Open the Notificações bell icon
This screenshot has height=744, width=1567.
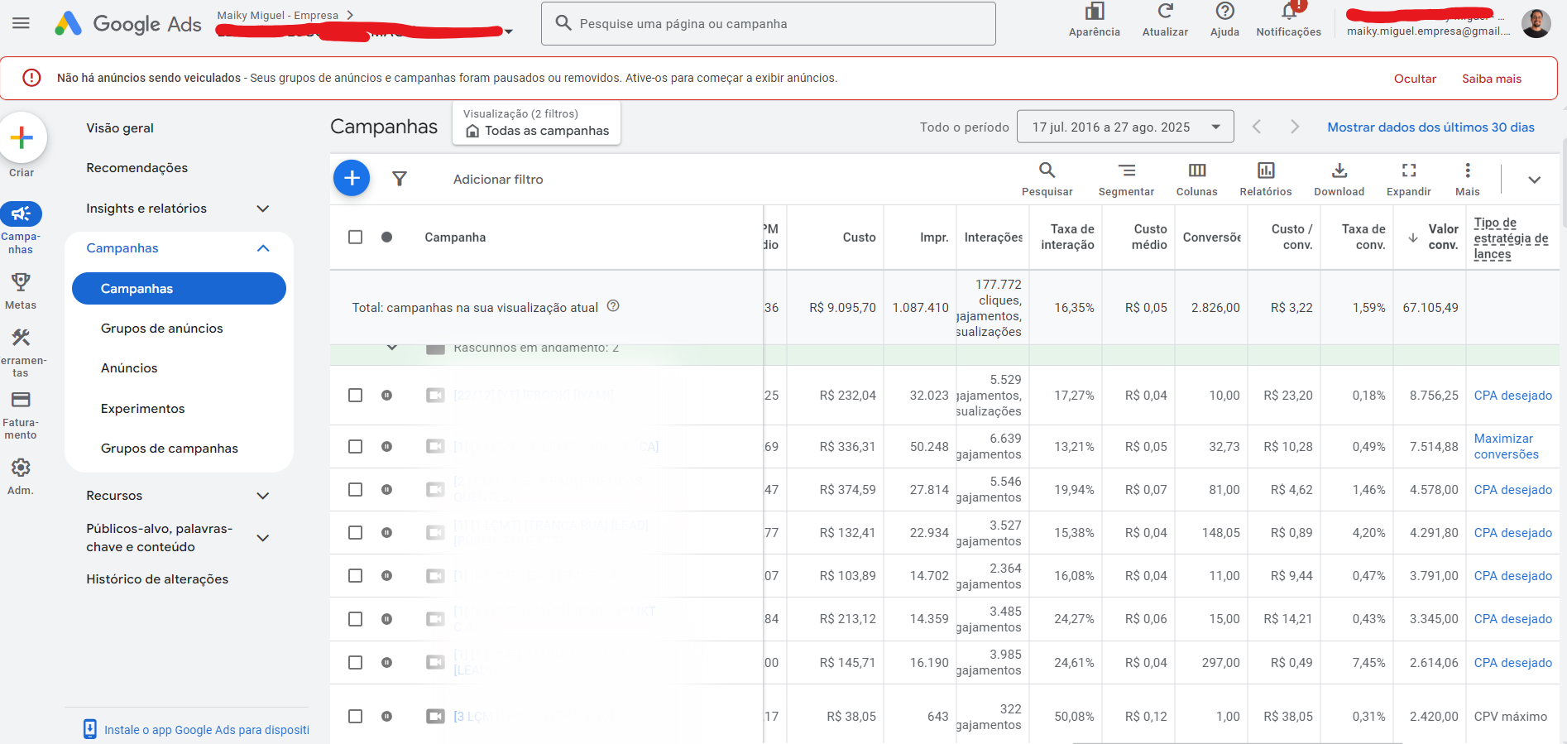coord(1288,12)
